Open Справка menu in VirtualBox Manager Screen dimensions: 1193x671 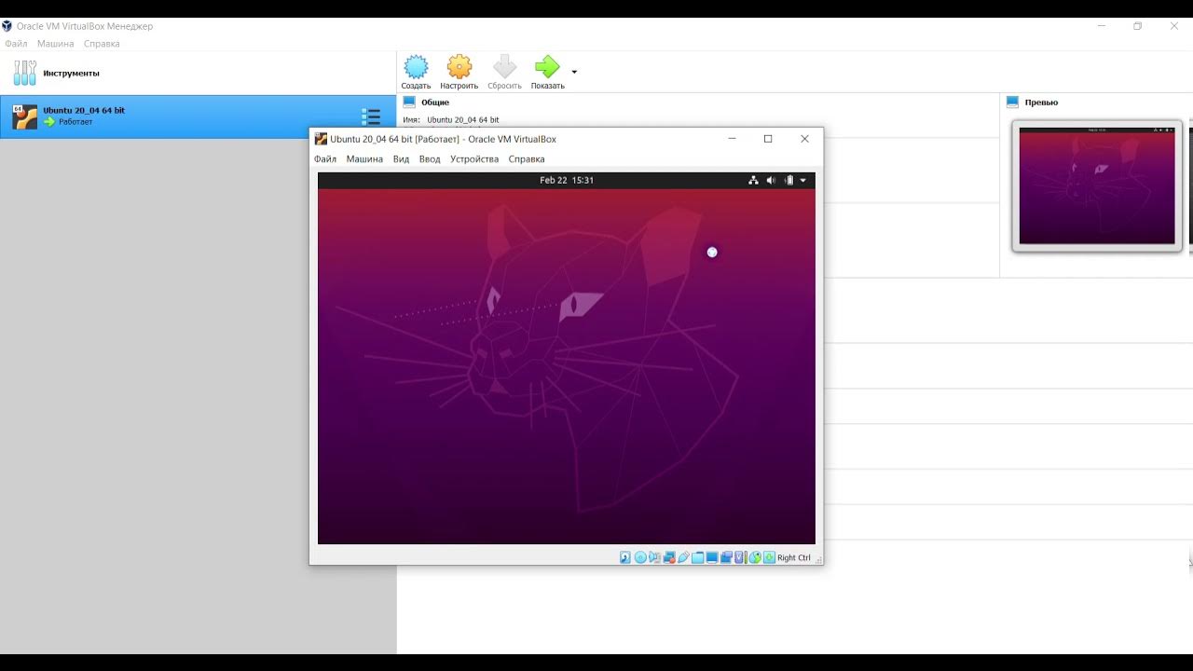[x=102, y=44]
